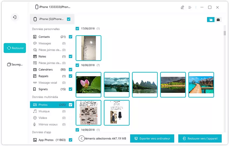Click the Contacts category icon
This screenshot has width=229, height=146.
[35, 37]
